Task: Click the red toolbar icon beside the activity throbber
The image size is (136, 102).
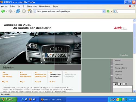Action: (130, 6)
